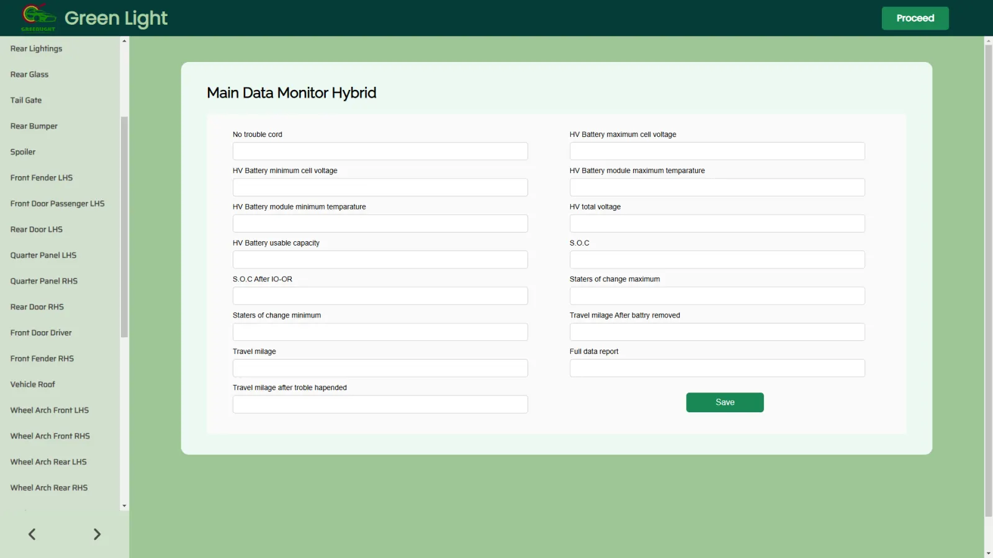
Task: Focus Staters of change minimum field
Action: point(380,332)
